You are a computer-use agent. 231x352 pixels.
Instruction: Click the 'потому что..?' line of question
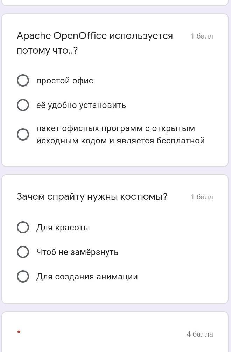pyautogui.click(x=47, y=50)
